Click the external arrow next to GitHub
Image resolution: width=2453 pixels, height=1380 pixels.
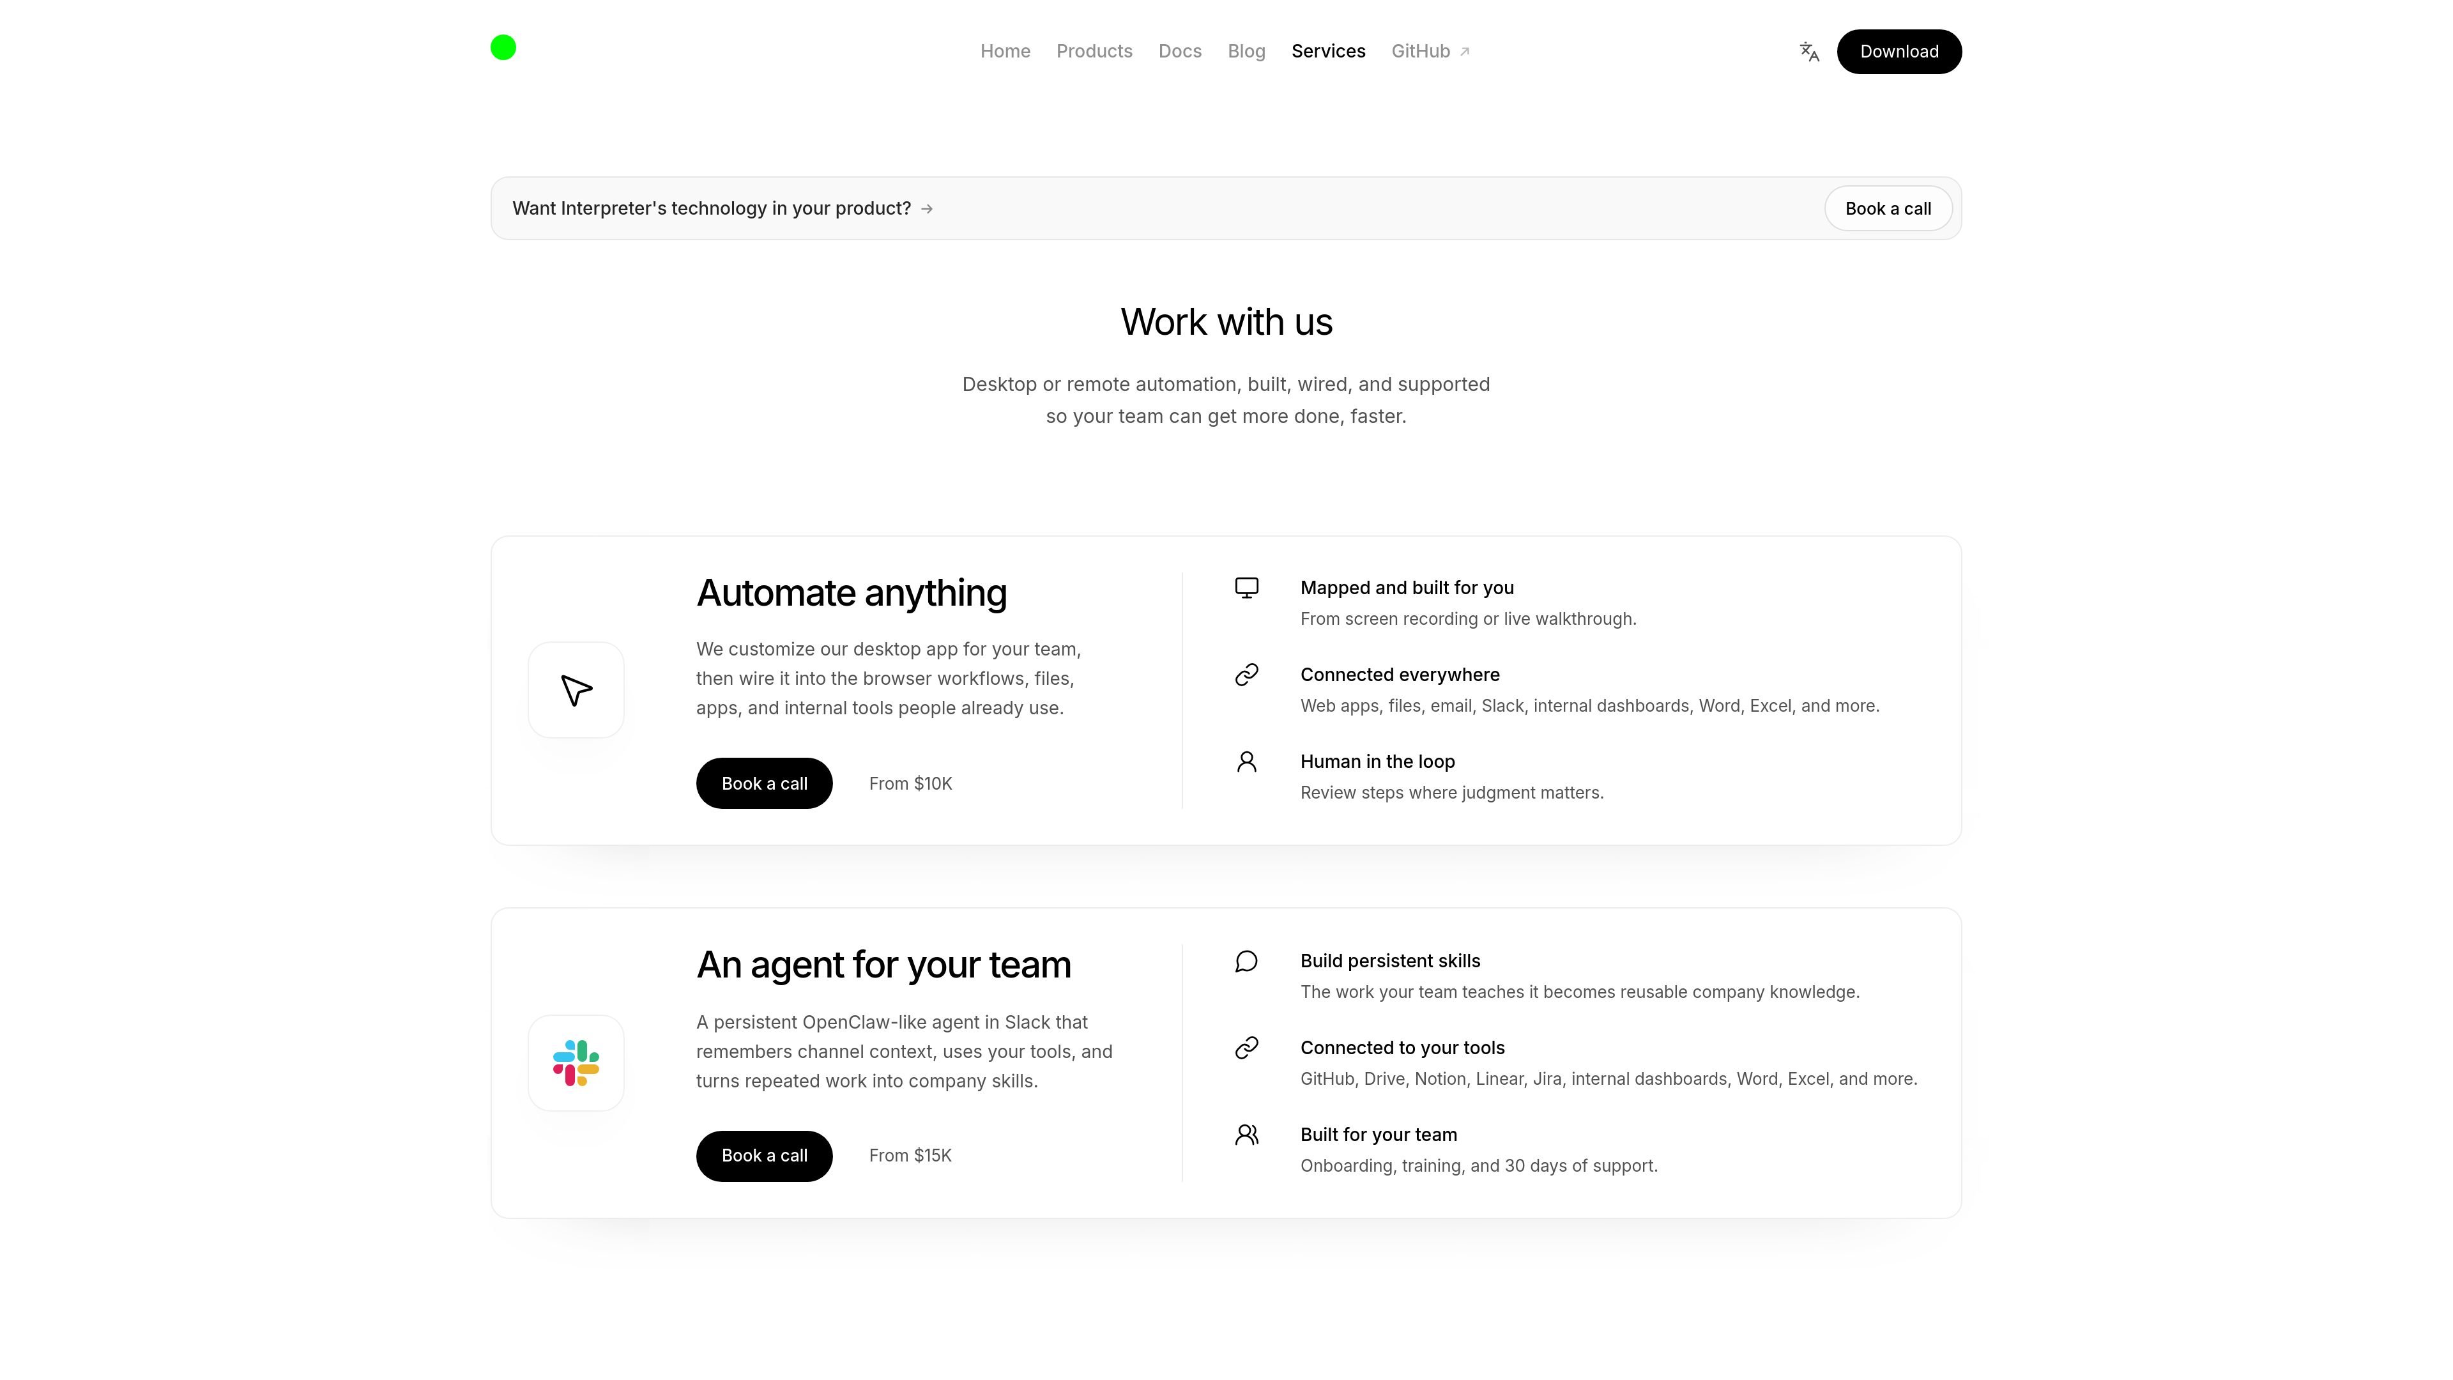[1465, 51]
